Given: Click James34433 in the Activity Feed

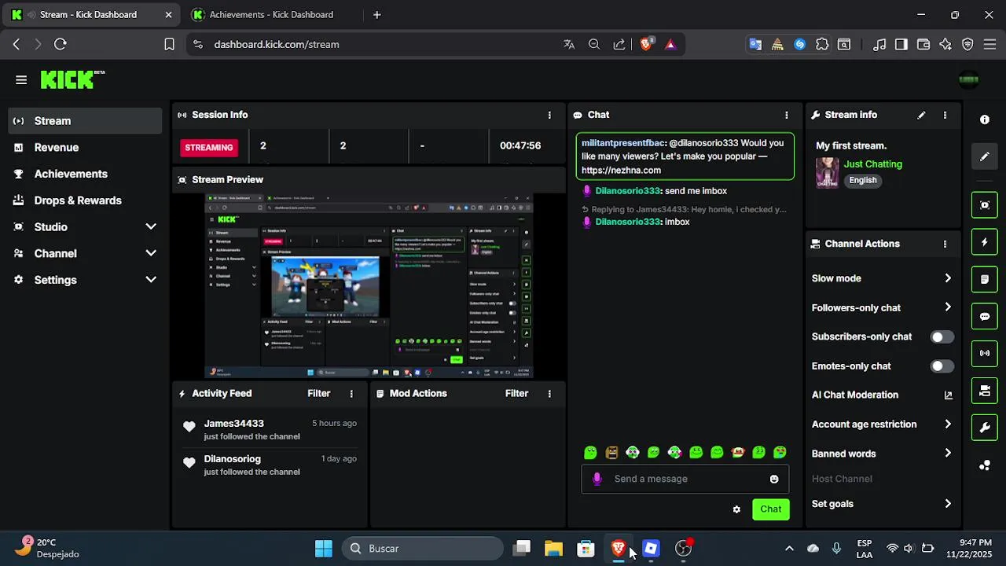Looking at the screenshot, I should click(x=233, y=424).
